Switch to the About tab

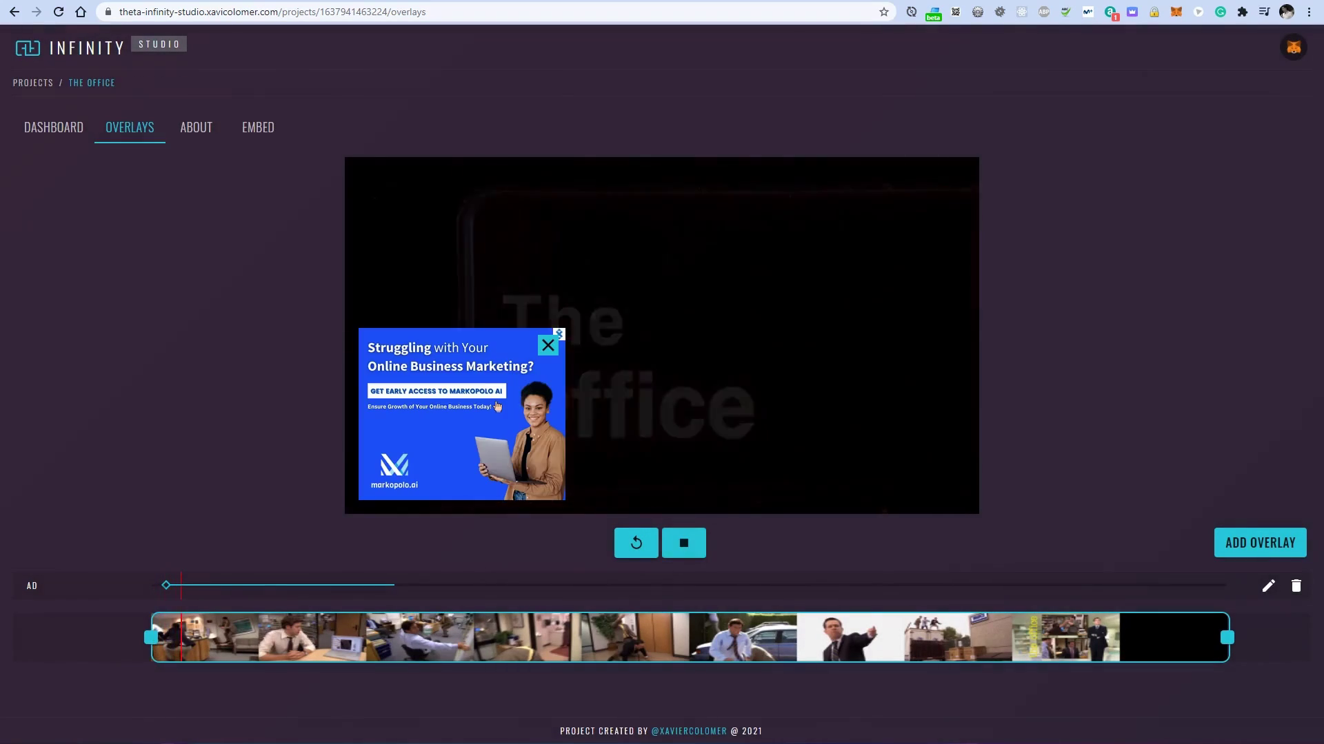(x=196, y=127)
